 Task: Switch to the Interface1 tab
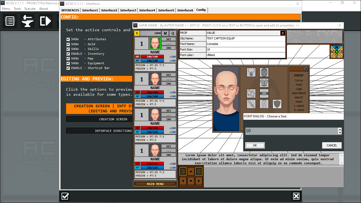coord(90,10)
